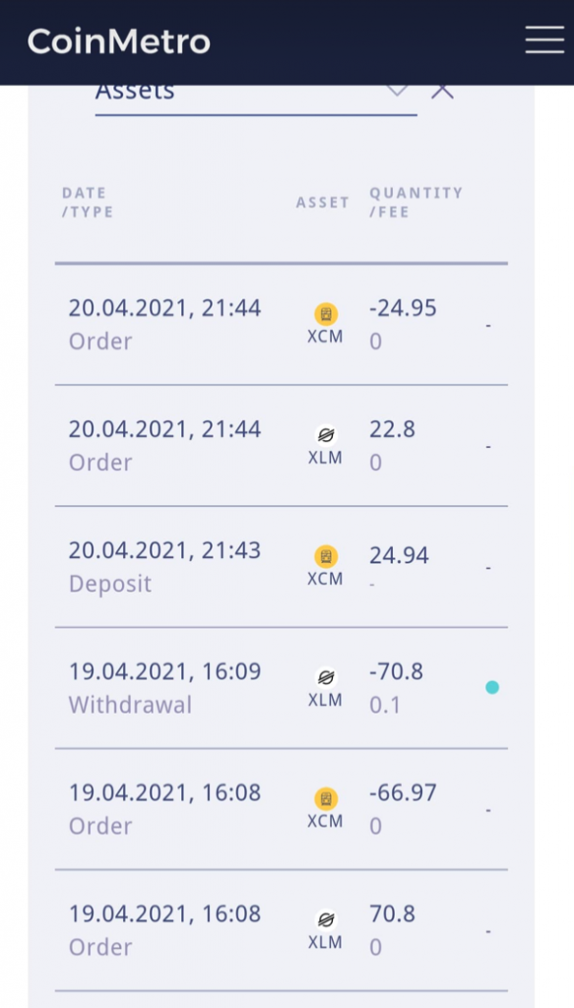Select the XCM icon next to -66.97
This screenshot has width=574, height=1008.
325,797
